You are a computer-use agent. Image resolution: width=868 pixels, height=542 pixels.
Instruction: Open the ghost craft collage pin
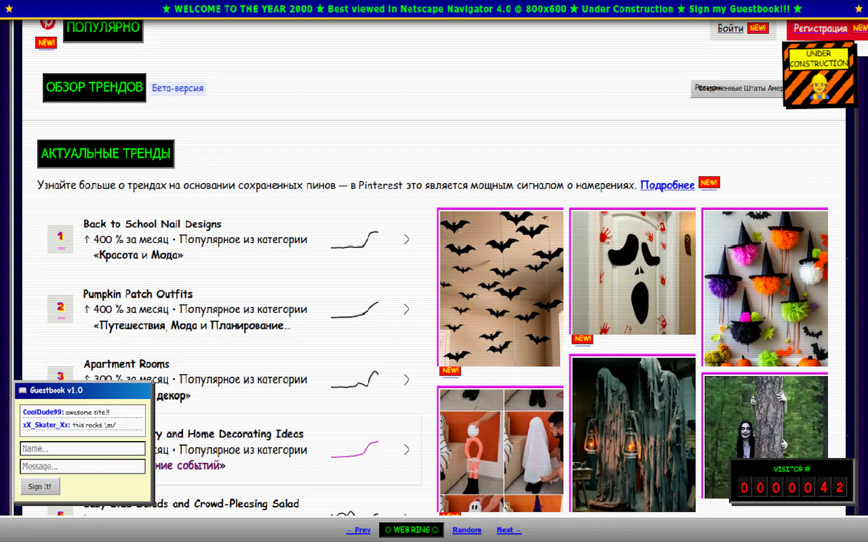pyautogui.click(x=501, y=450)
